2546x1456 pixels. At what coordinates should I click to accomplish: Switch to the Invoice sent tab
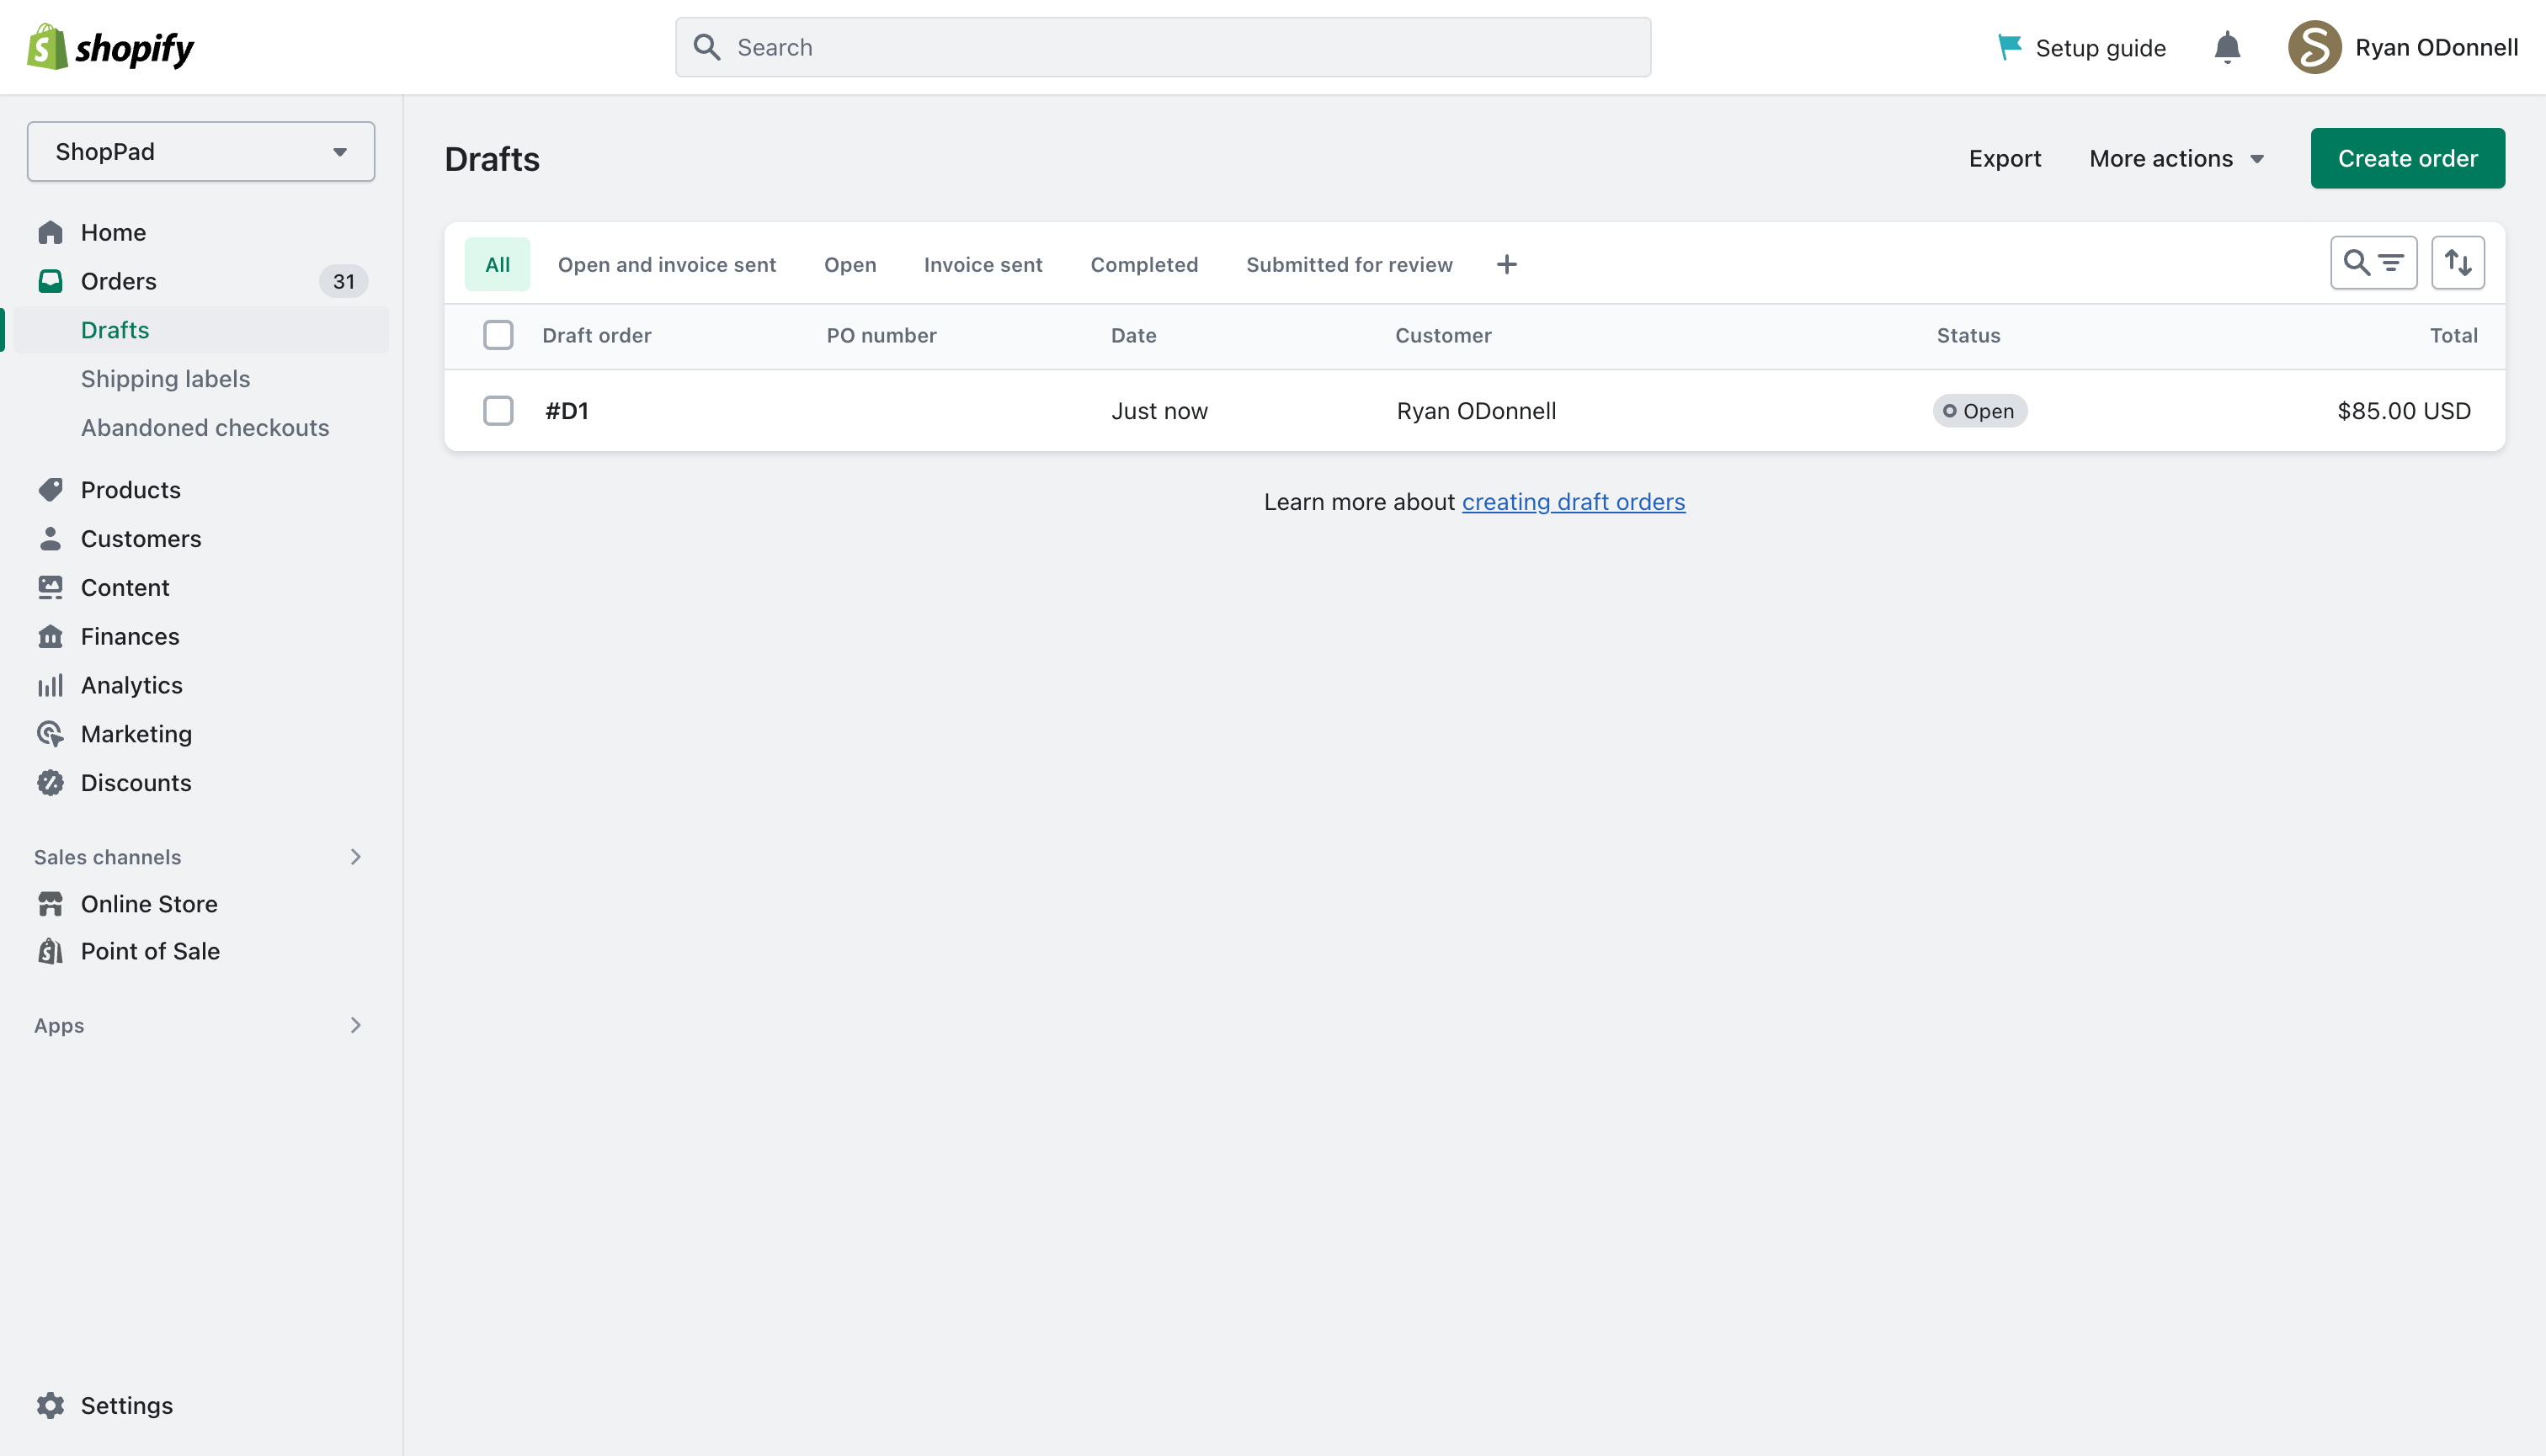(x=983, y=265)
